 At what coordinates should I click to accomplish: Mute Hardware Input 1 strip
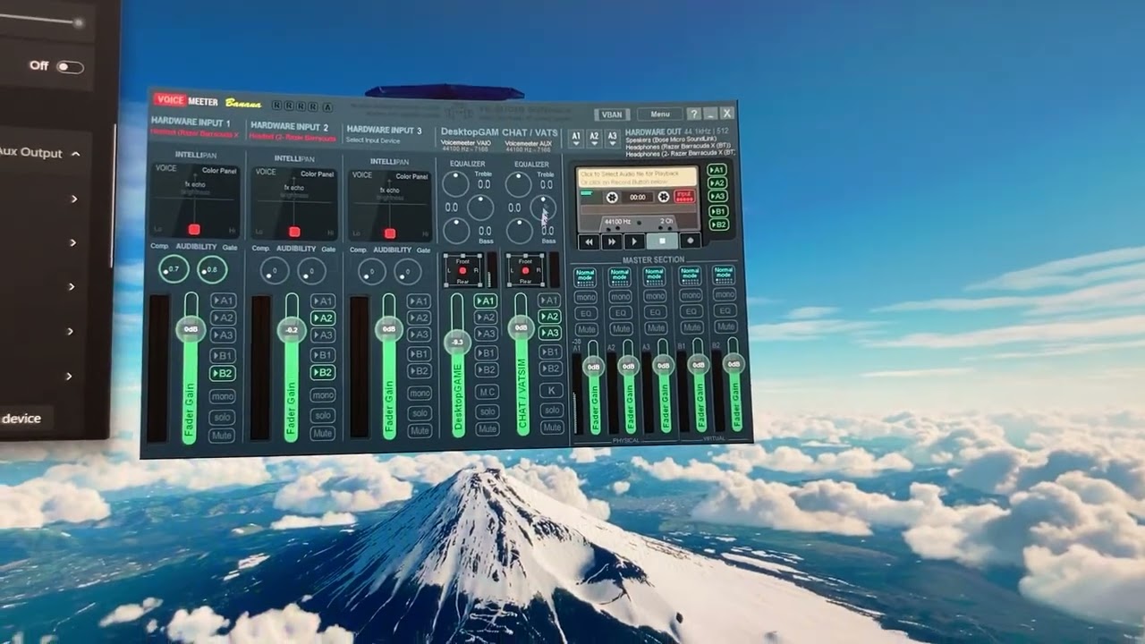222,436
